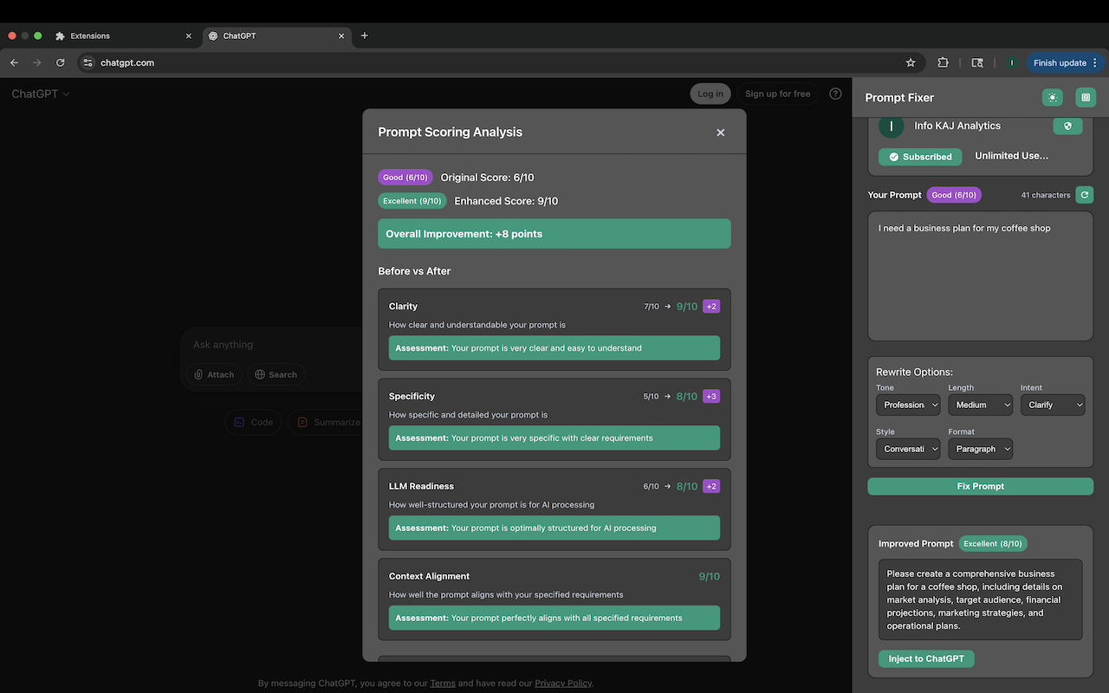Click the Overall Improvement +8 points banner
1109x693 pixels.
pyautogui.click(x=554, y=234)
